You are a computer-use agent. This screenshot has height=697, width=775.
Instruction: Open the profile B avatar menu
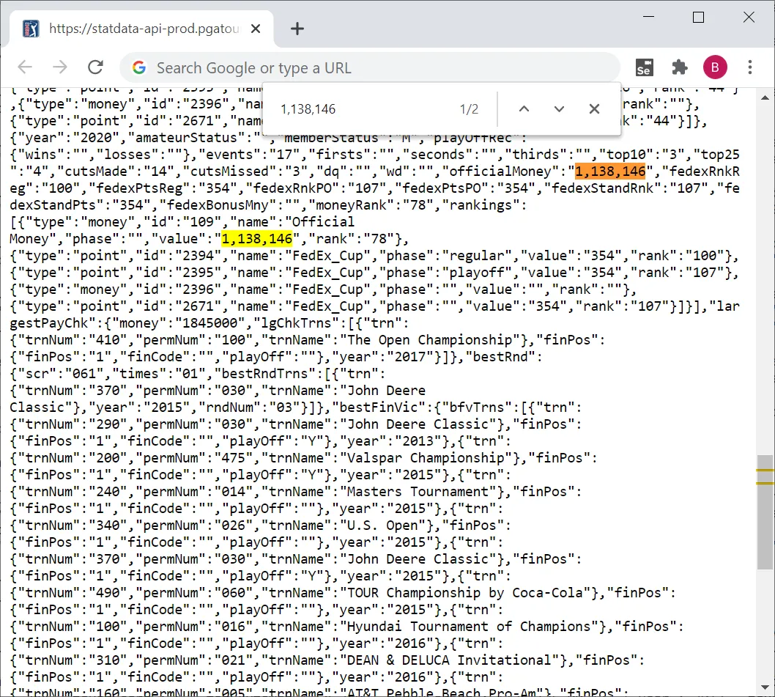[x=715, y=67]
